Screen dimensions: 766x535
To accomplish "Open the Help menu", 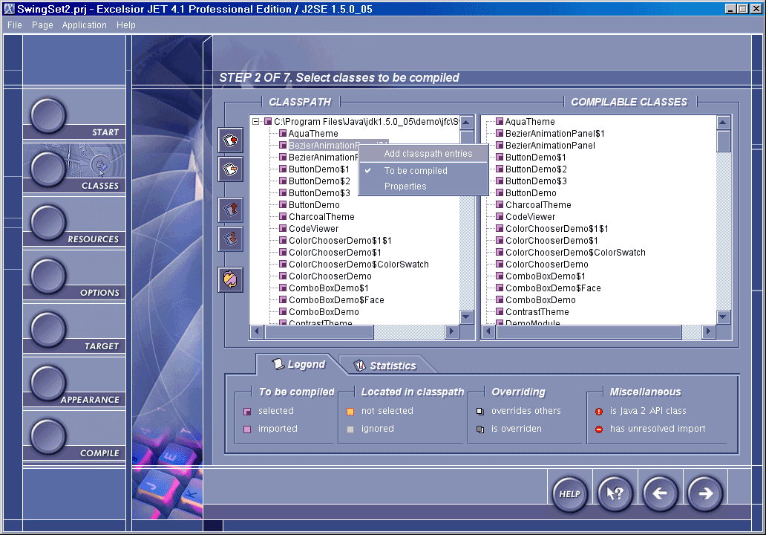I will tap(126, 25).
